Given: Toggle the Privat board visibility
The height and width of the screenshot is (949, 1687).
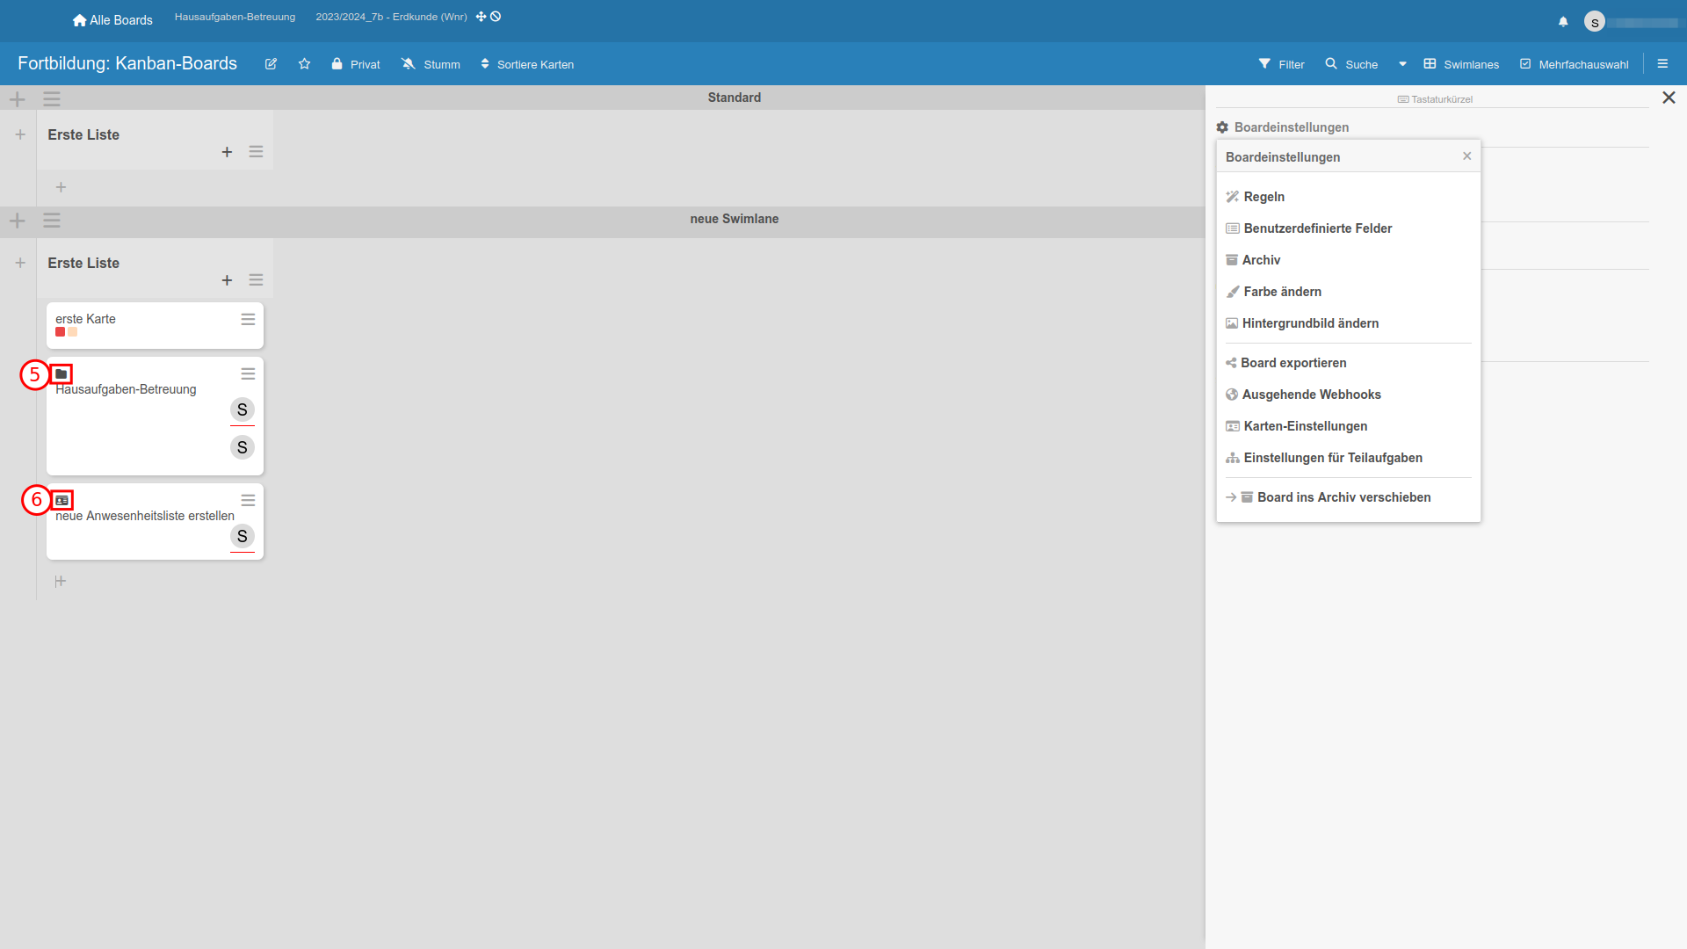Looking at the screenshot, I should click(356, 64).
